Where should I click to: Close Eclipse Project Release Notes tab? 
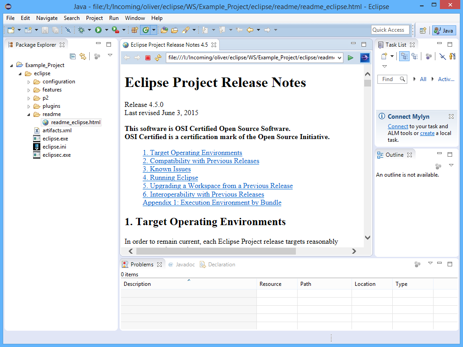click(214, 45)
